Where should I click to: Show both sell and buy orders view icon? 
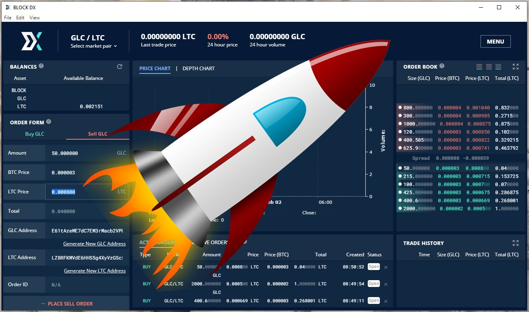pos(479,67)
